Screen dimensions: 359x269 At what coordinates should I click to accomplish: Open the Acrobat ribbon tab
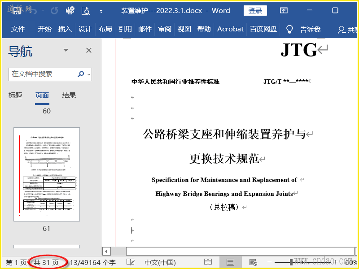[x=230, y=29]
